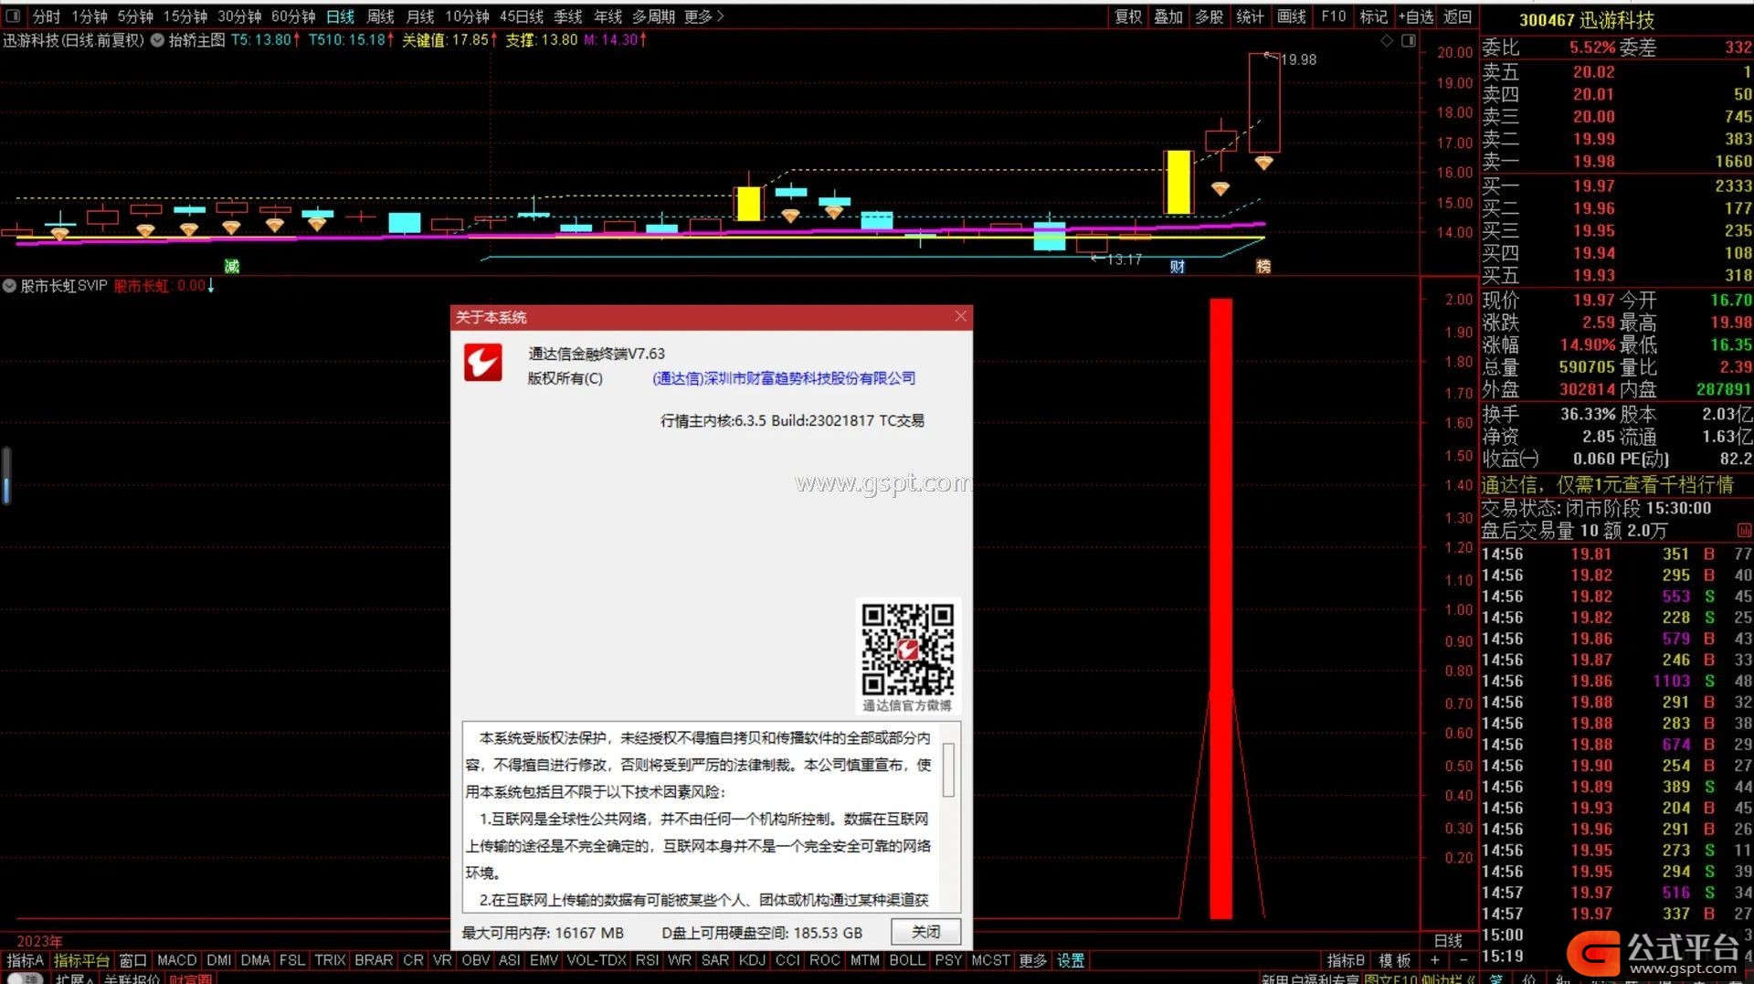Click the 关闭 button in the dialog
This screenshot has height=984, width=1754.
pyautogui.click(x=925, y=932)
